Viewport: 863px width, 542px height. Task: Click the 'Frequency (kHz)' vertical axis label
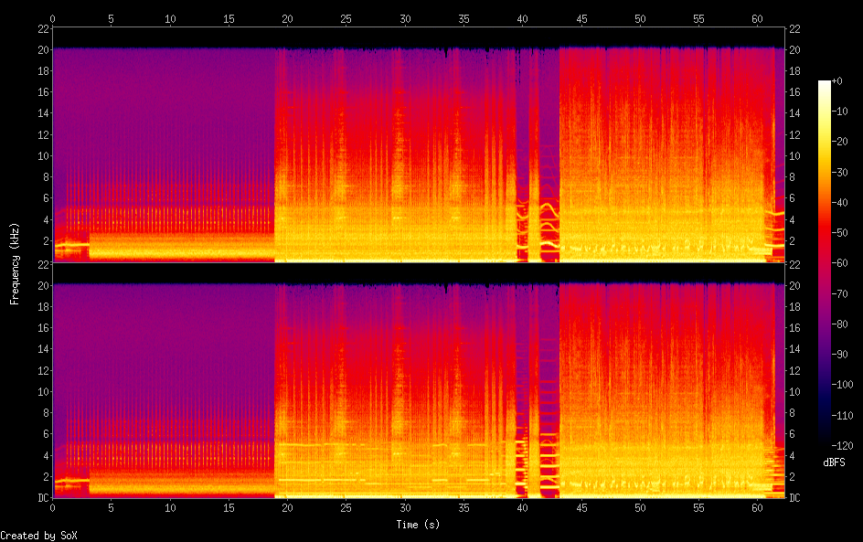pos(15,263)
